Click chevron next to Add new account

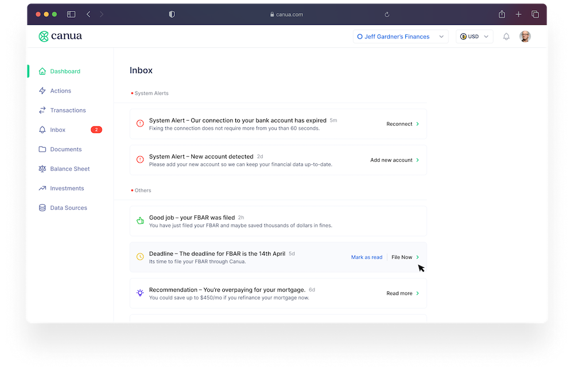click(x=418, y=160)
